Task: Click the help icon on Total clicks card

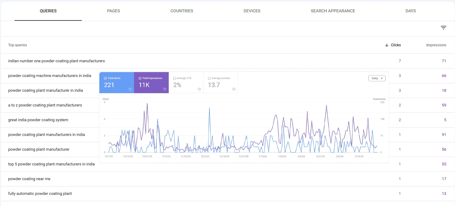Action: (x=130, y=89)
